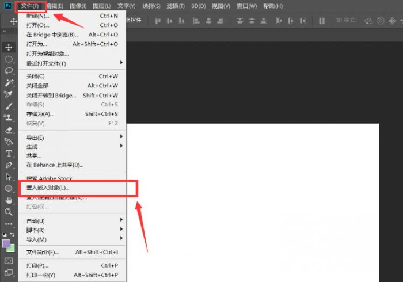Viewport: 403px width, 282px height.
Task: Click the purple foreground color swatch
Action: click(6, 243)
